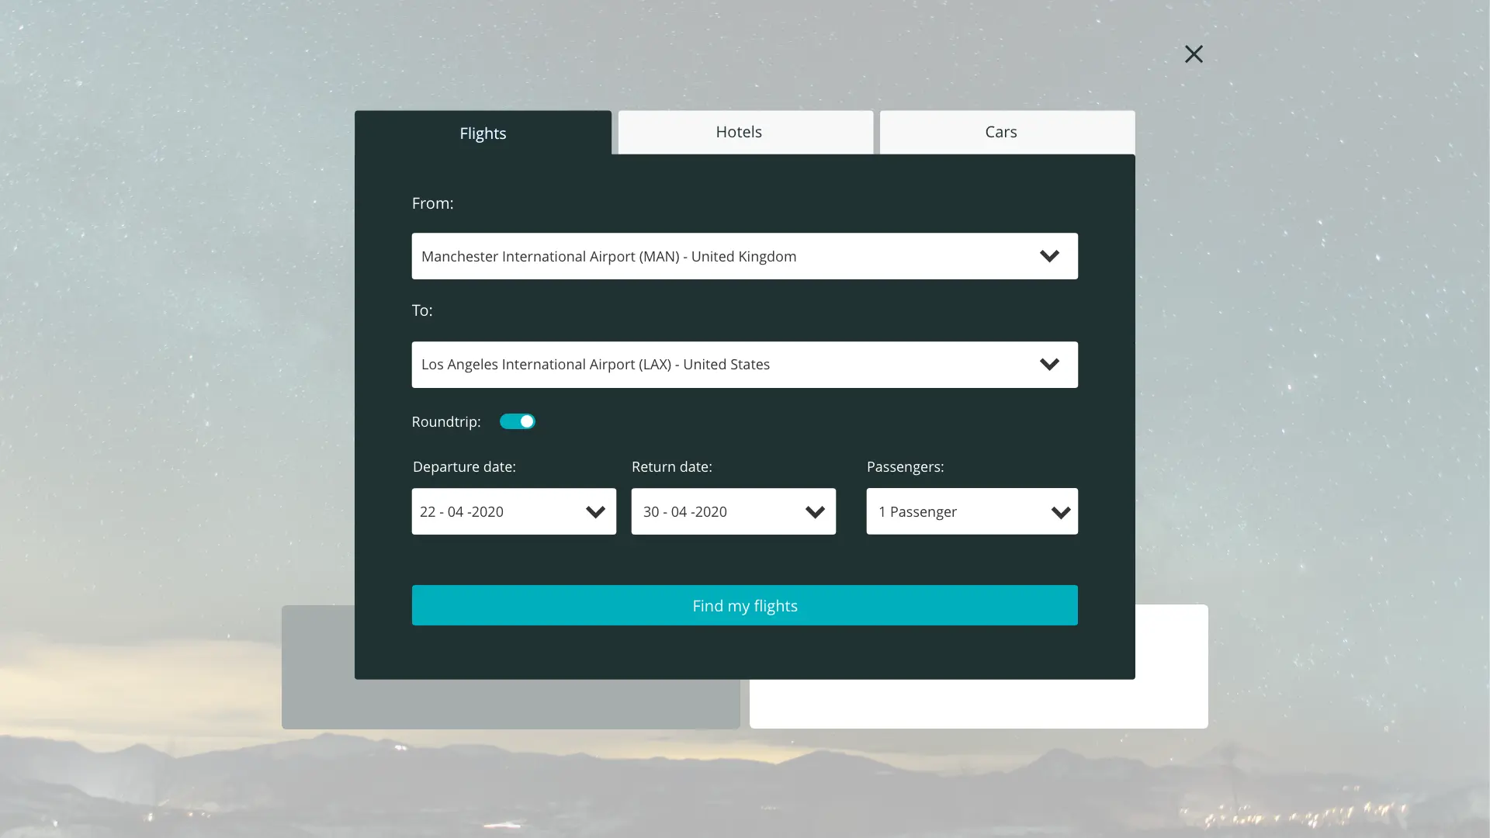This screenshot has height=838, width=1490.
Task: Click the Passengers chevron arrow
Action: pyautogui.click(x=1060, y=512)
